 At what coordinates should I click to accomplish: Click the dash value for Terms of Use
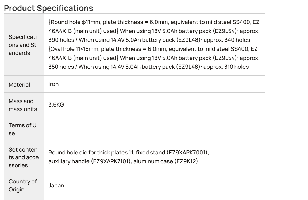click(50, 129)
